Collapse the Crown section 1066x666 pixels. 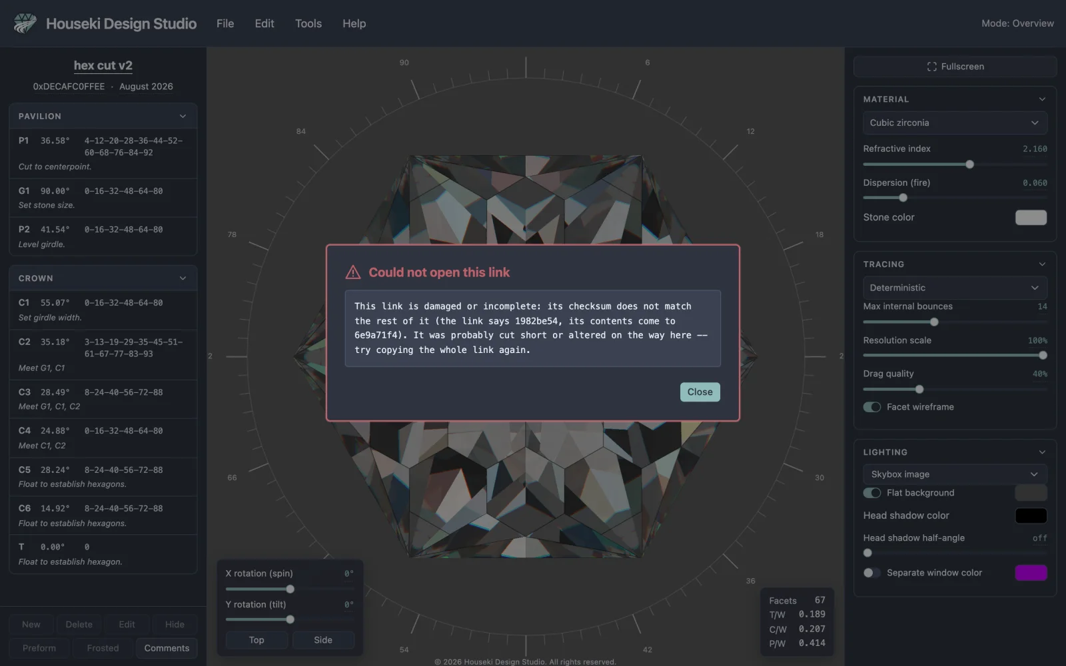click(183, 278)
